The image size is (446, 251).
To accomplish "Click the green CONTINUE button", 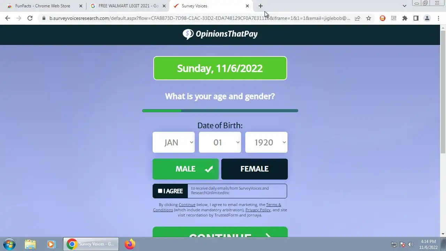I will click(220, 232).
